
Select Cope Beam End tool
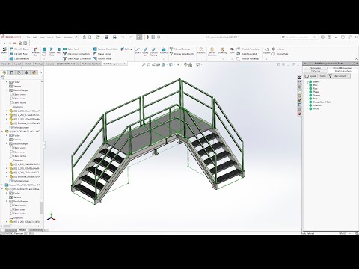(x=19, y=58)
